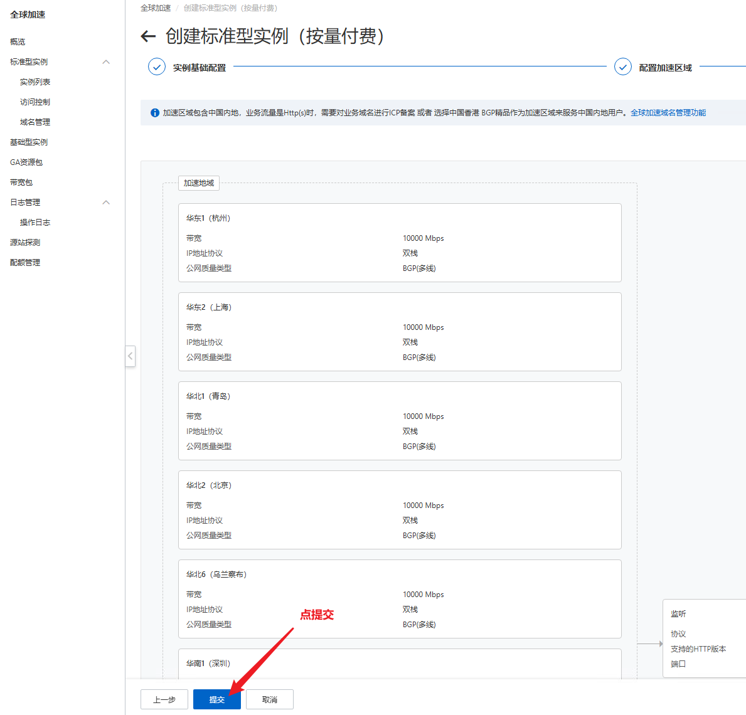
Task: Collapse the 日志管理 menu group
Action: [x=106, y=203]
